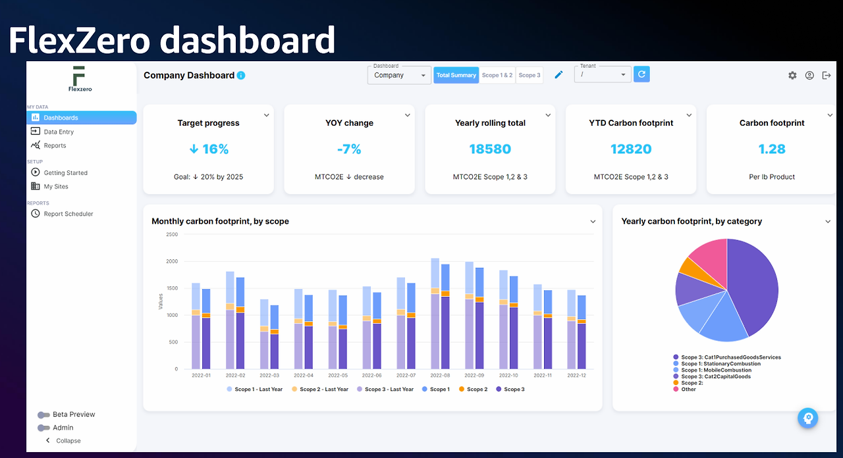Click the Scope 1: MobileCombustion legend label

[717, 370]
